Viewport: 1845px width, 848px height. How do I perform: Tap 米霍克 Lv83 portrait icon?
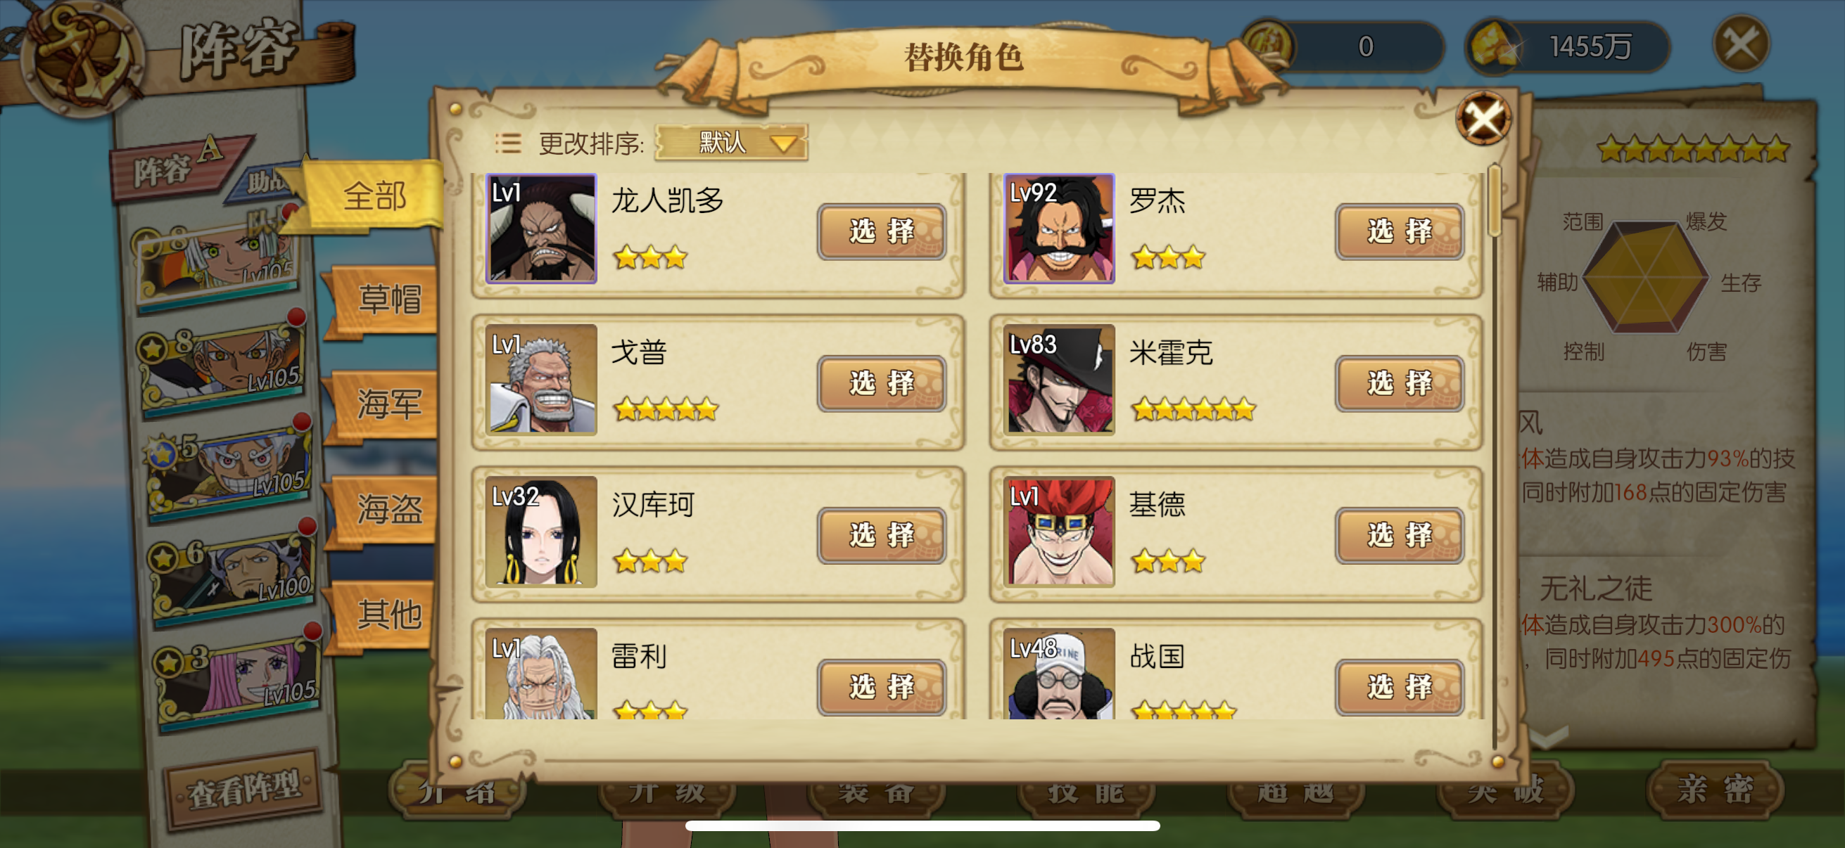pyautogui.click(x=1058, y=379)
